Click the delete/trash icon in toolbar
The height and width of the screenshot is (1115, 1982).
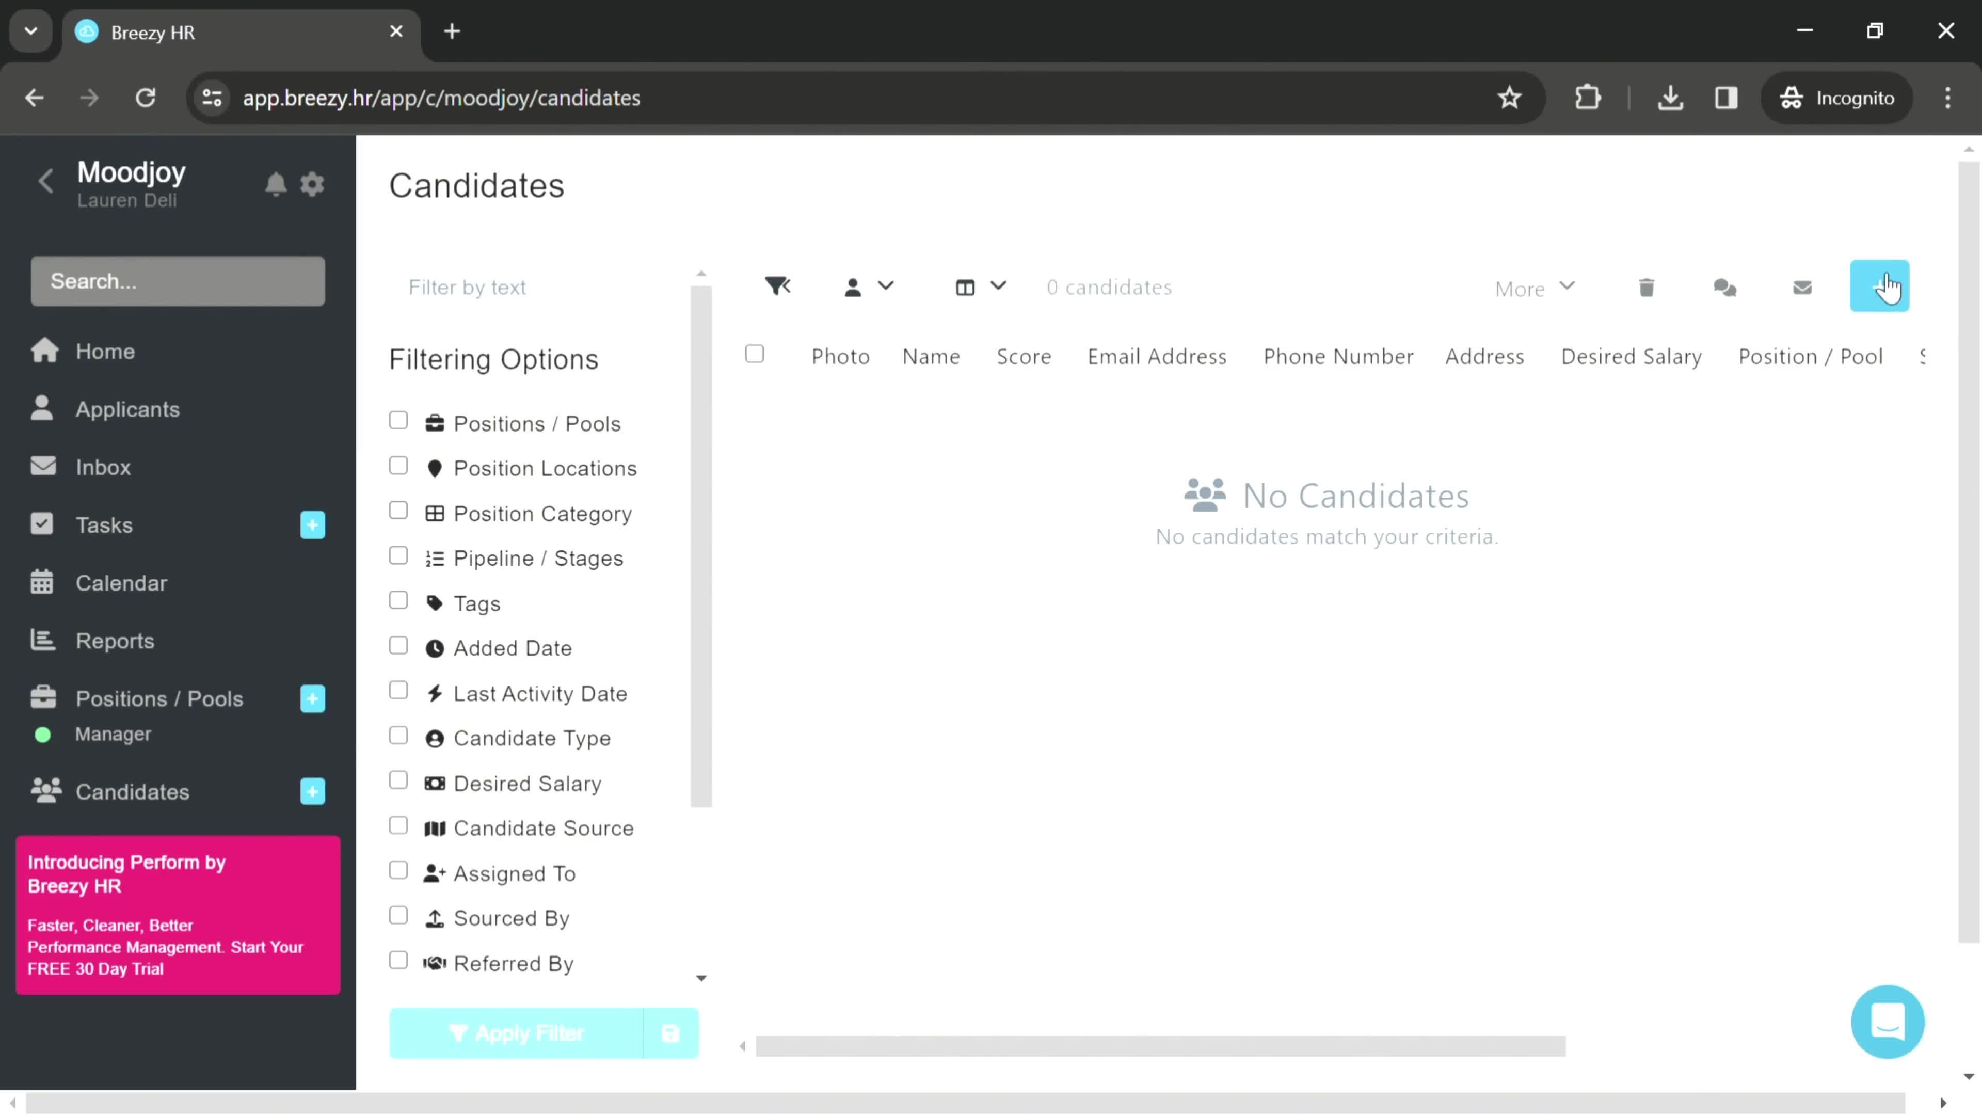[x=1649, y=287]
